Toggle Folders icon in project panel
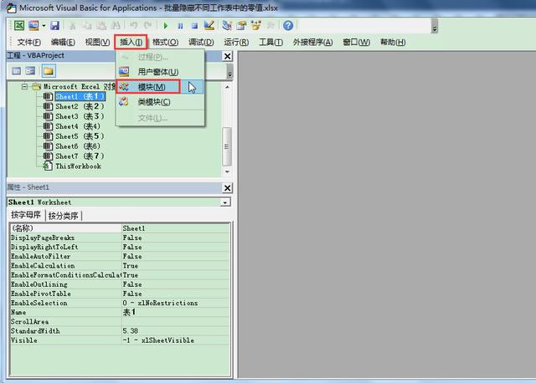536x383 pixels. click(49, 71)
